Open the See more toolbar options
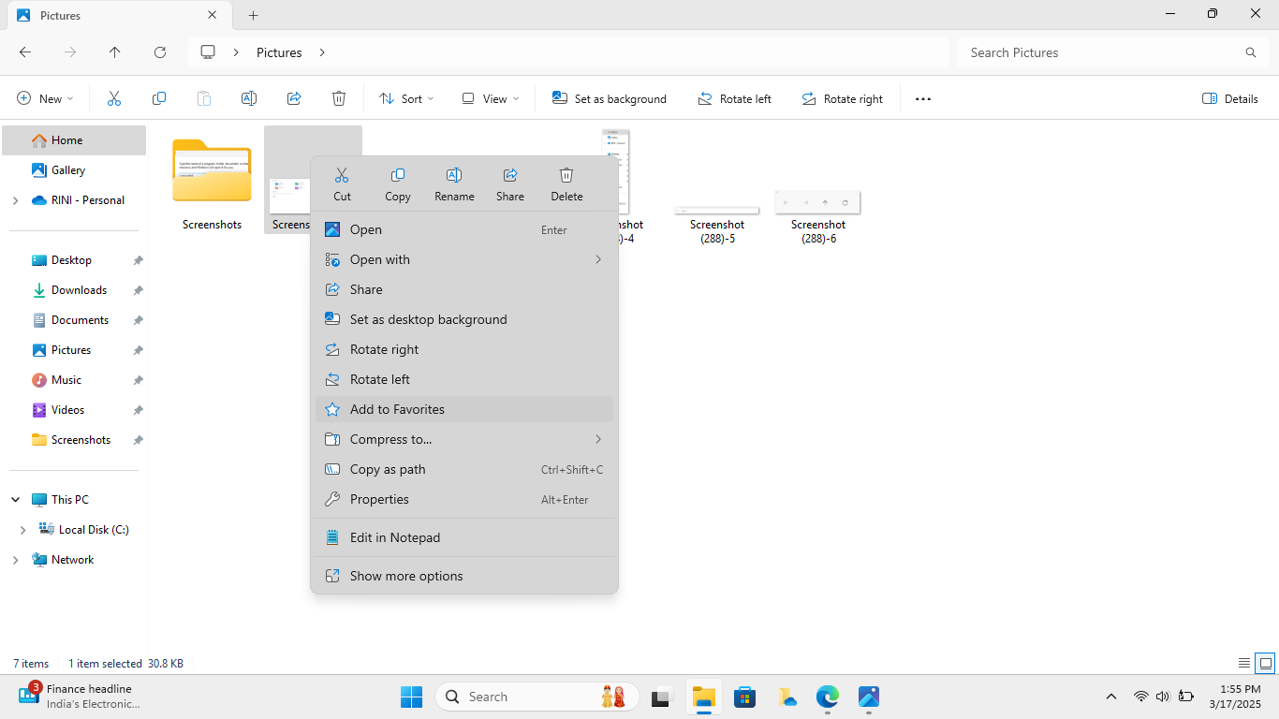The image size is (1279, 719). tap(923, 99)
